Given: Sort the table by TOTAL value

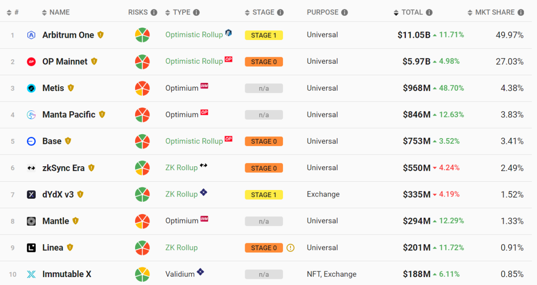Looking at the screenshot, I should (412, 12).
